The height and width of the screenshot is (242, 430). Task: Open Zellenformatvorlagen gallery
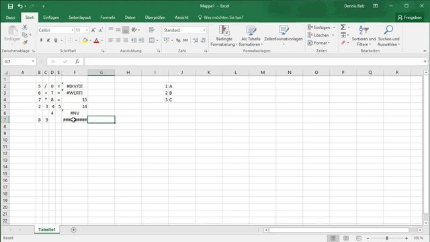pos(284,36)
